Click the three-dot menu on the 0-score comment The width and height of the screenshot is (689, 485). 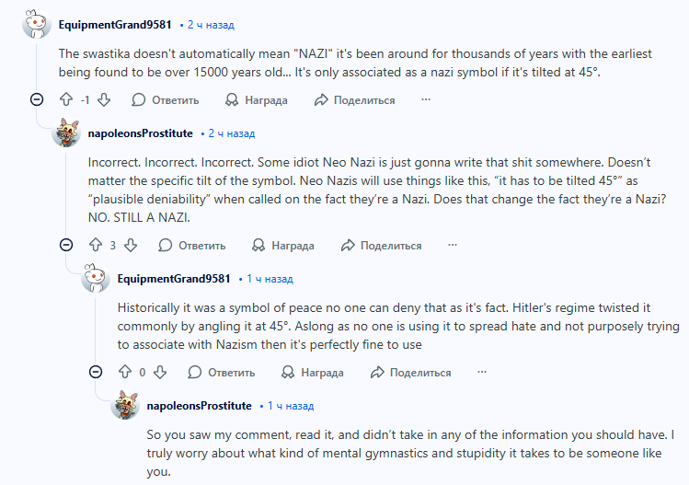pyautogui.click(x=481, y=373)
